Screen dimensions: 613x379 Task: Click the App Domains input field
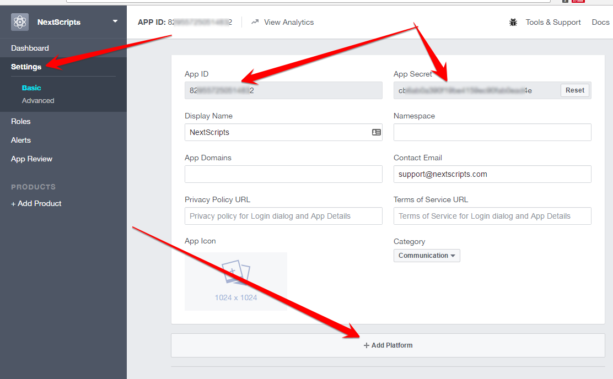click(x=283, y=174)
